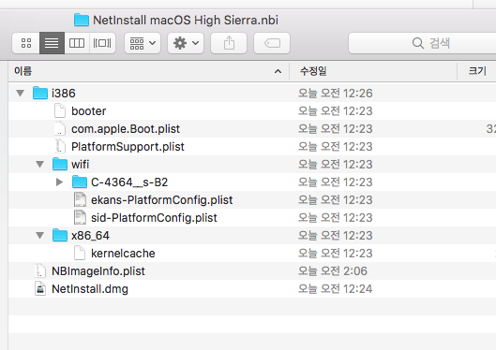Image resolution: width=496 pixels, height=350 pixels.
Task: Toggle the name sort direction arrow
Action: click(278, 72)
